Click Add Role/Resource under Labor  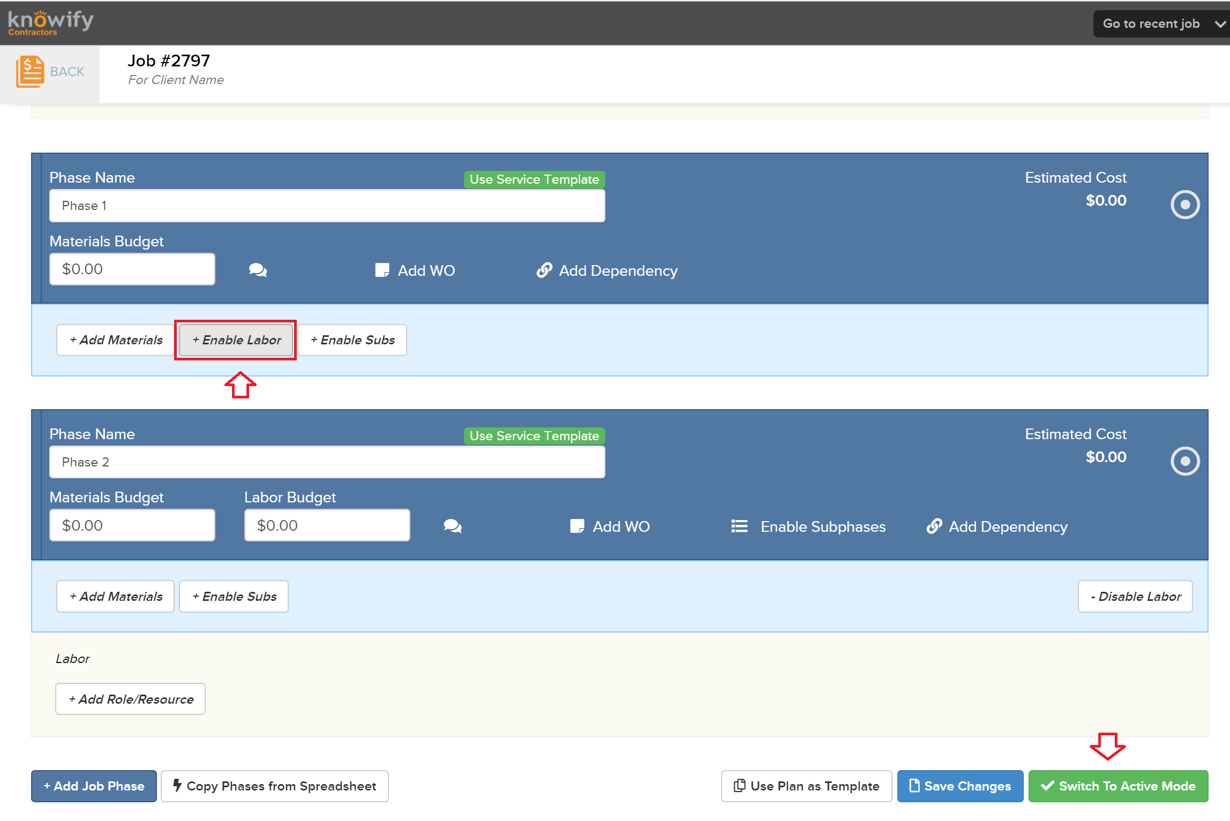[x=131, y=699]
